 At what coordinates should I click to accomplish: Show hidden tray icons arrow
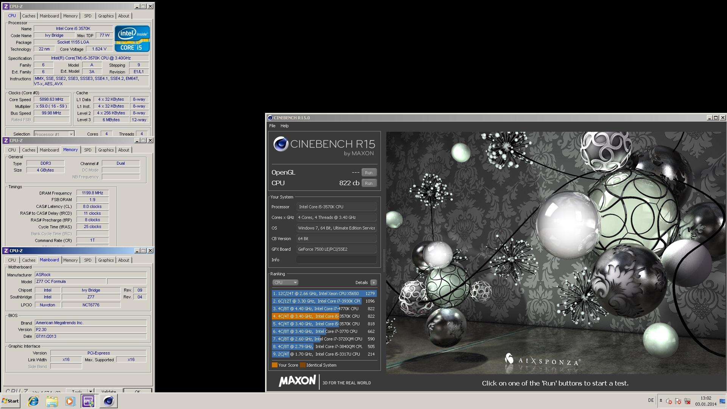pos(661,401)
